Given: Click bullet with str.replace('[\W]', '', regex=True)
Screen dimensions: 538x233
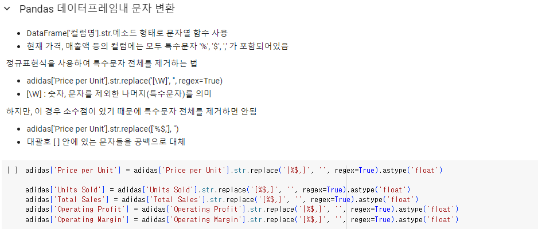Looking at the screenshot, I should [x=124, y=81].
